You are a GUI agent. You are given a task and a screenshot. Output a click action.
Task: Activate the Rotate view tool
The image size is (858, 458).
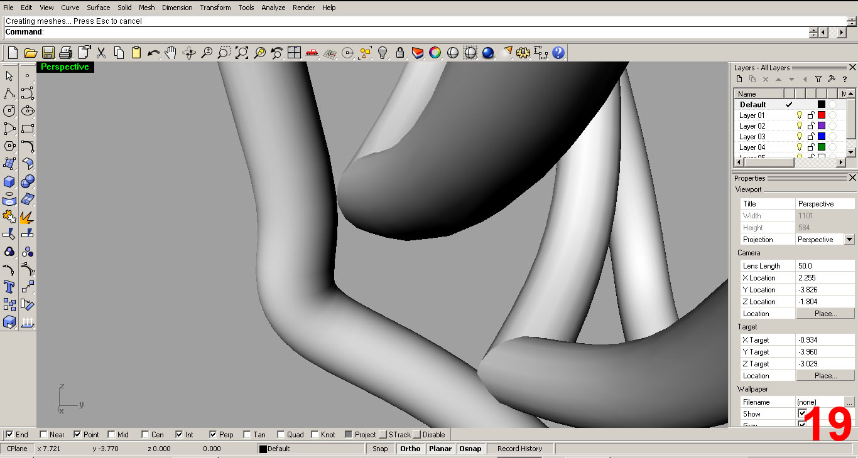tap(189, 53)
